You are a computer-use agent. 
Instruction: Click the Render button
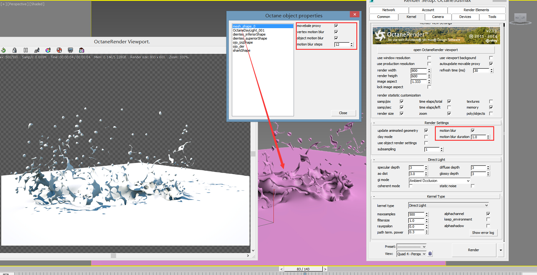474,250
